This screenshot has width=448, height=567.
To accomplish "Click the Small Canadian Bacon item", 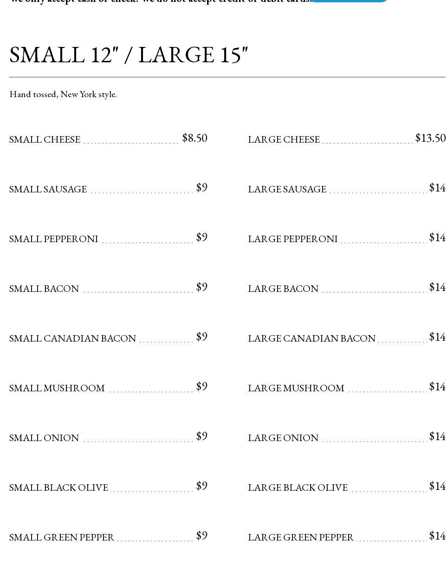I will click(x=72, y=338).
